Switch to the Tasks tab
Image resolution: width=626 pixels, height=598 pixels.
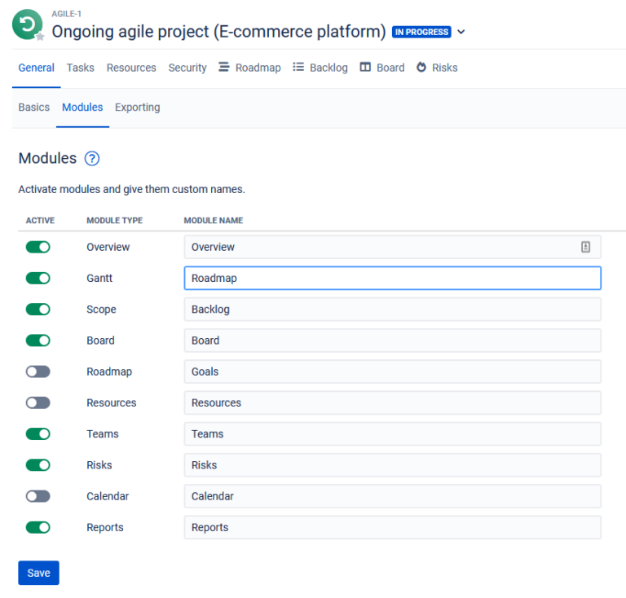click(80, 68)
